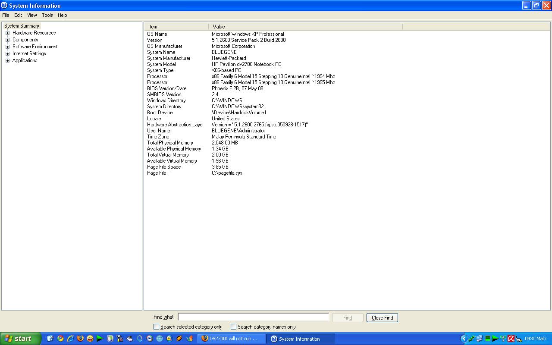
Task: Launch Google Chrome from Quick Launch
Action: coord(60,339)
